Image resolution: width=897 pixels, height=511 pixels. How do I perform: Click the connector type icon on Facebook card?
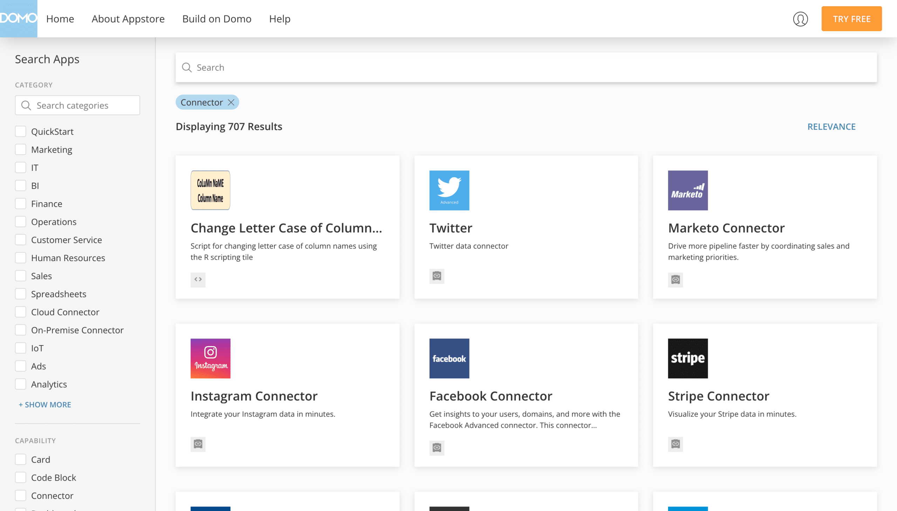(x=437, y=448)
